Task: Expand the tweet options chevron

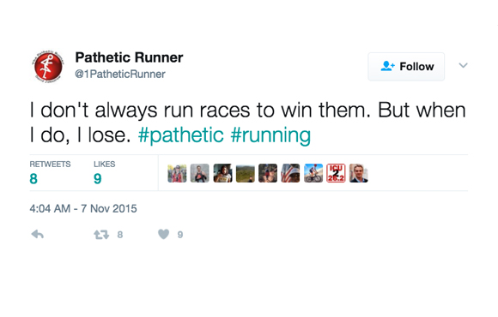Action: coord(463,65)
